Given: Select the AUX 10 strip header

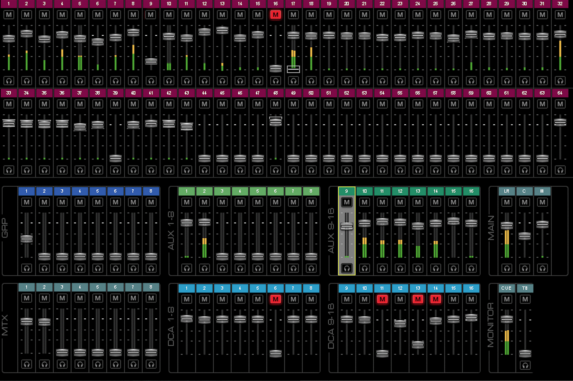Looking at the screenshot, I should (364, 191).
